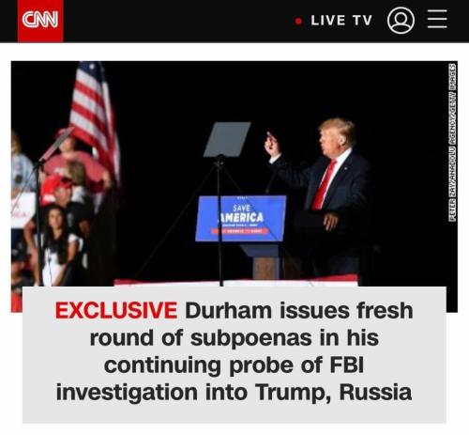The width and height of the screenshot is (469, 435).
Task: Click the microphone stand in the photo
Action: coord(39,219)
